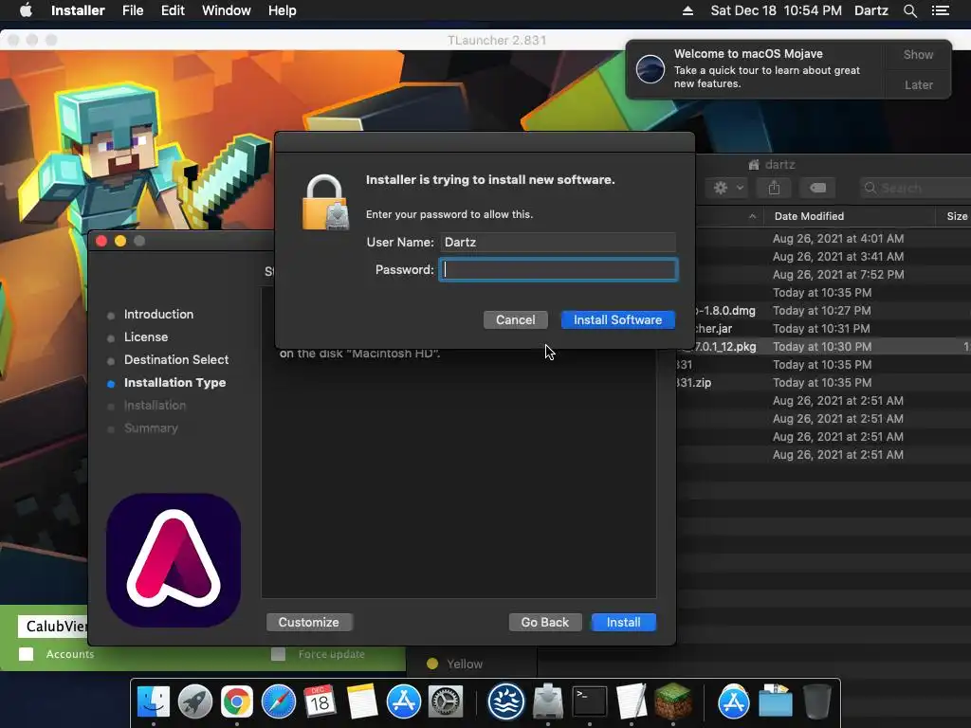Click the eject icon in menu bar

pos(688,10)
